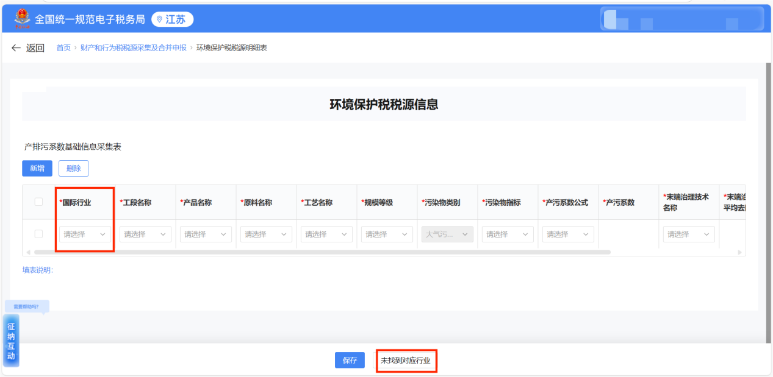The height and width of the screenshot is (377, 773).
Task: Go to 首页 in the breadcrumb
Action: [63, 48]
